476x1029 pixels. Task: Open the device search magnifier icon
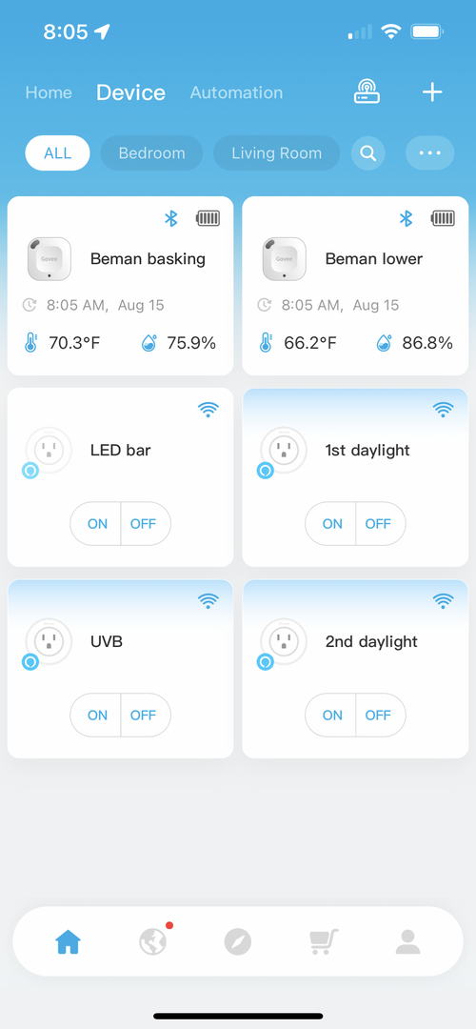[x=368, y=153]
